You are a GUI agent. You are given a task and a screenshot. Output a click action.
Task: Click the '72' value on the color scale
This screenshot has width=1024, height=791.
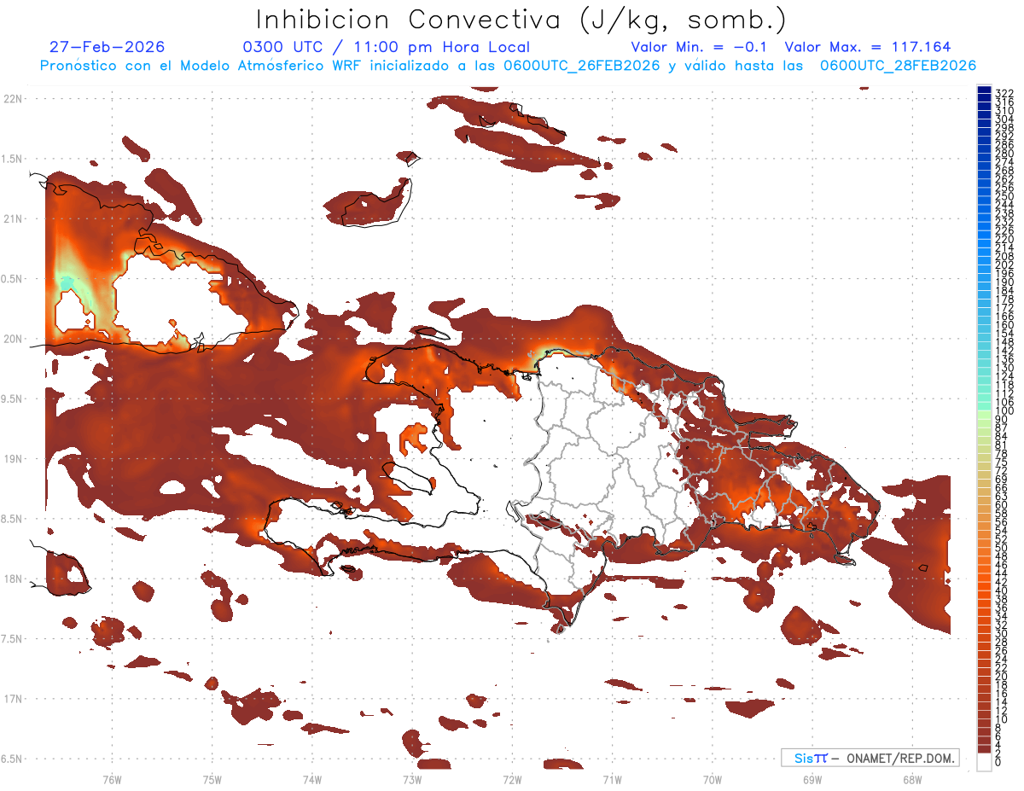tap(1002, 471)
